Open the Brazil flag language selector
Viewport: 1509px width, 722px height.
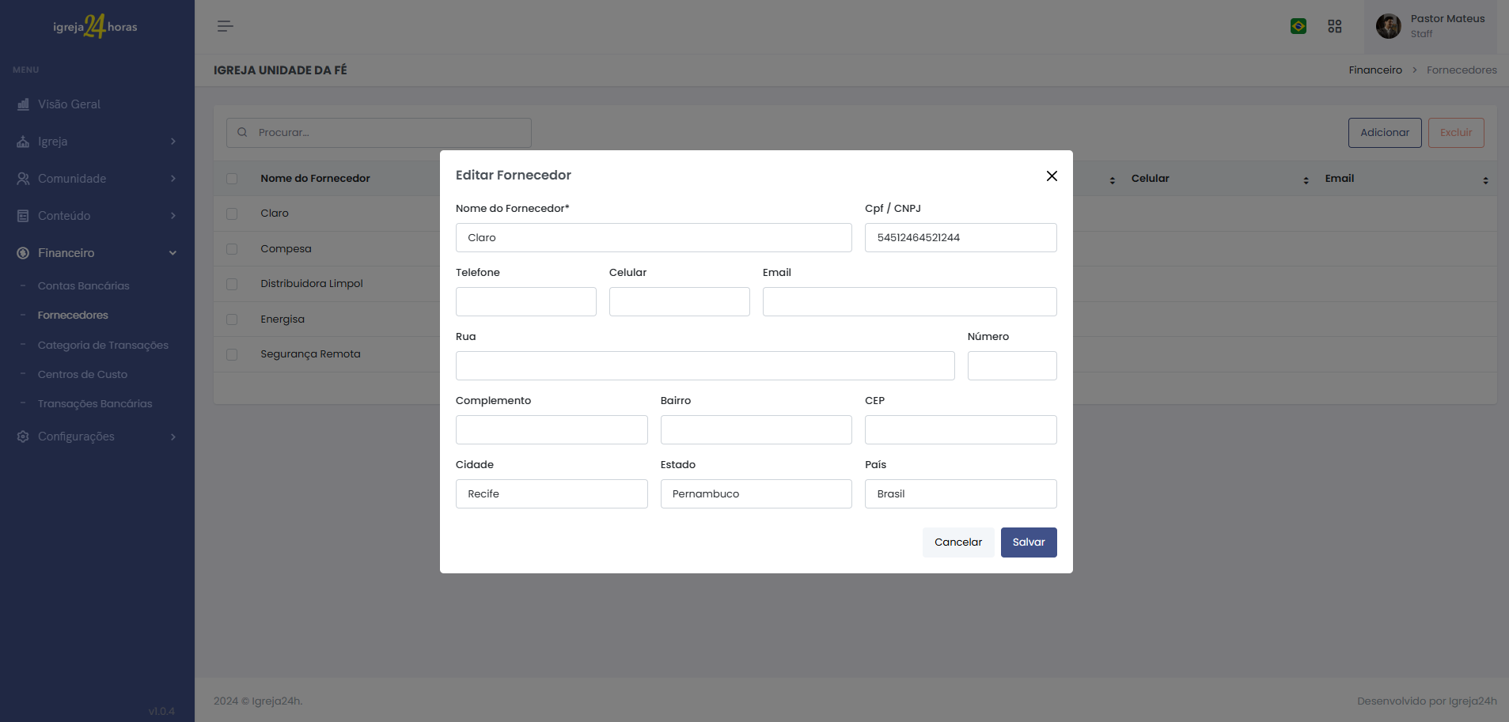click(1299, 26)
